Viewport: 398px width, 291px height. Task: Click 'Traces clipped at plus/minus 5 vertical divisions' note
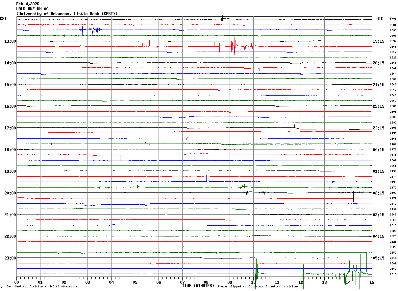(x=258, y=287)
